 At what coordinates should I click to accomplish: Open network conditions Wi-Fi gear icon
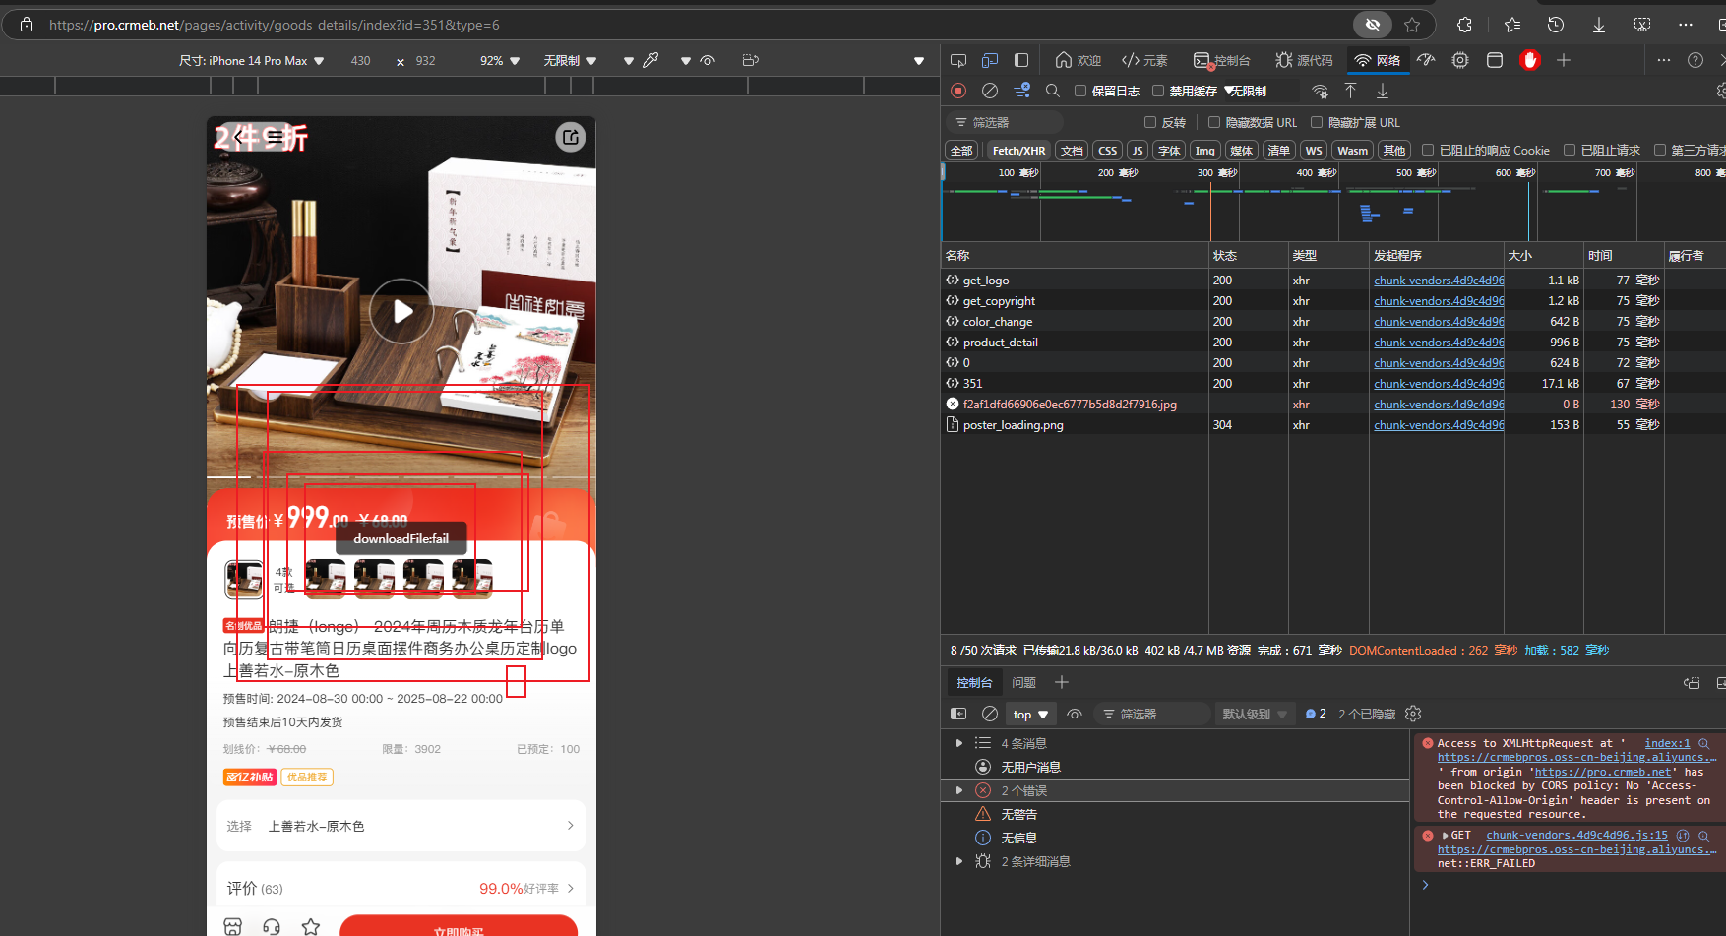pyautogui.click(x=1320, y=91)
